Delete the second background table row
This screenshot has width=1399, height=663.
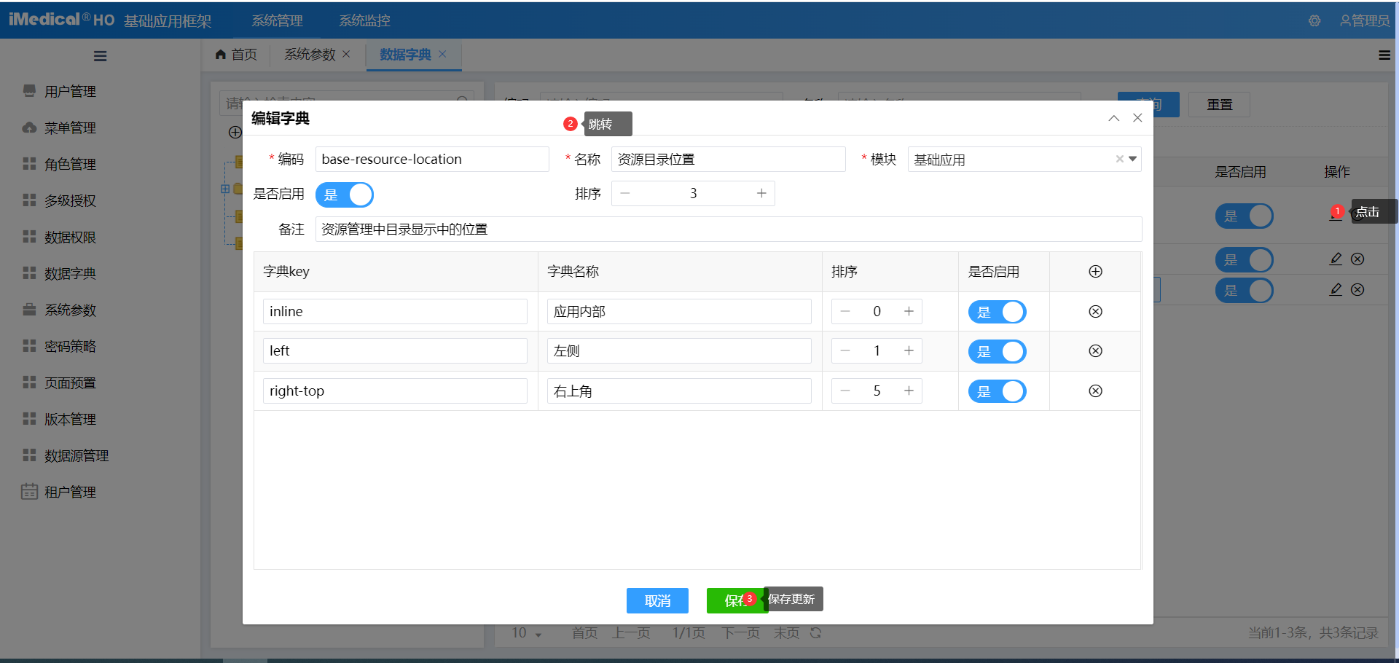[x=1357, y=259]
